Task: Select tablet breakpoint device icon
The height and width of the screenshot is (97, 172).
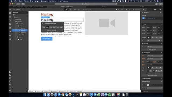Action: pos(71,10)
